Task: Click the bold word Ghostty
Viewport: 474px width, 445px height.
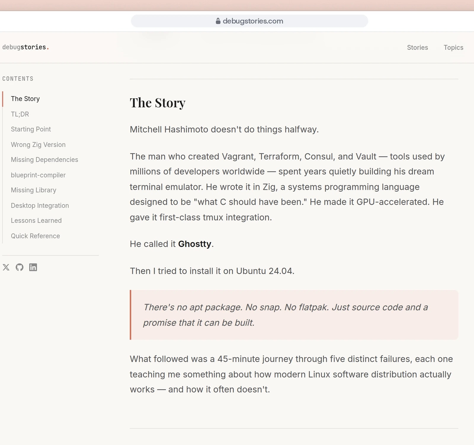Action: click(x=195, y=244)
